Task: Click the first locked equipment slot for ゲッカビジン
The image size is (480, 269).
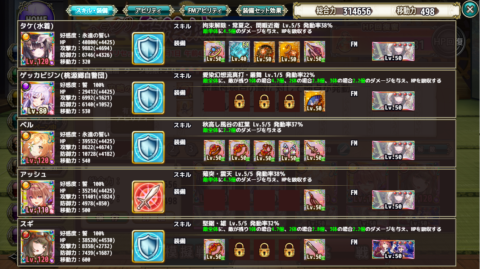Action: pos(239,101)
